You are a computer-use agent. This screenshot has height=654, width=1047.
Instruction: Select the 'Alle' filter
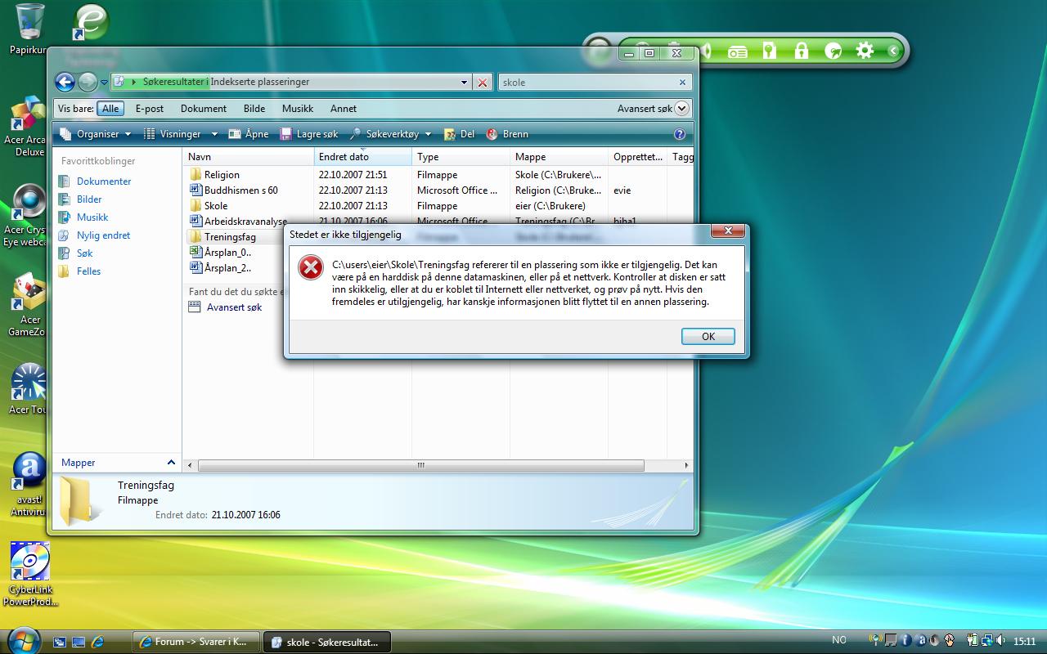[x=110, y=109]
